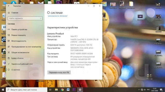
Task: Click the Буфер обмена clipboard icon
Action: [9, 58]
